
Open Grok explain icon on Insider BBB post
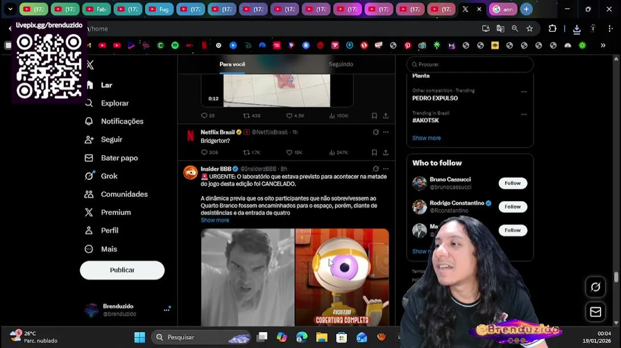pyautogui.click(x=376, y=169)
